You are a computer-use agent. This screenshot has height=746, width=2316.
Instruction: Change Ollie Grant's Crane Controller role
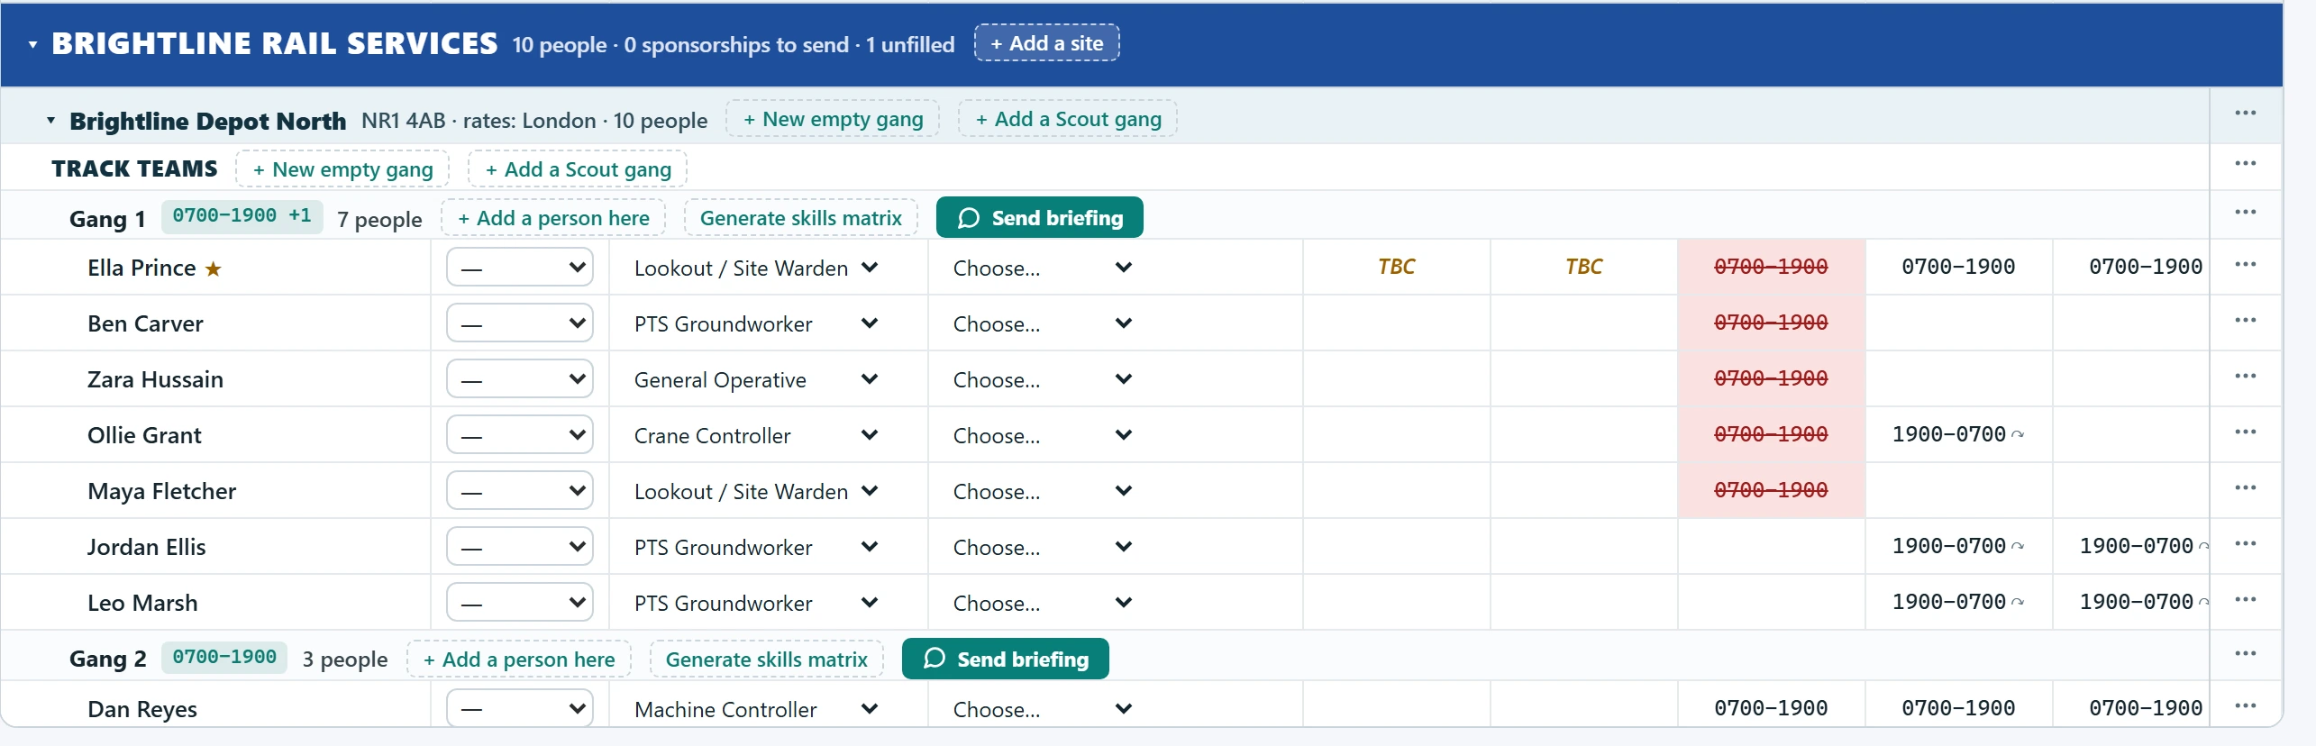pyautogui.click(x=756, y=435)
